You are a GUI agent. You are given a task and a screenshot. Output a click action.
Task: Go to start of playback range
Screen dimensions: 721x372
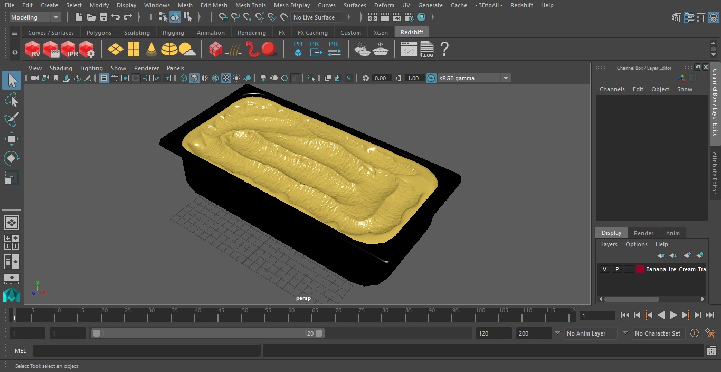coord(625,315)
